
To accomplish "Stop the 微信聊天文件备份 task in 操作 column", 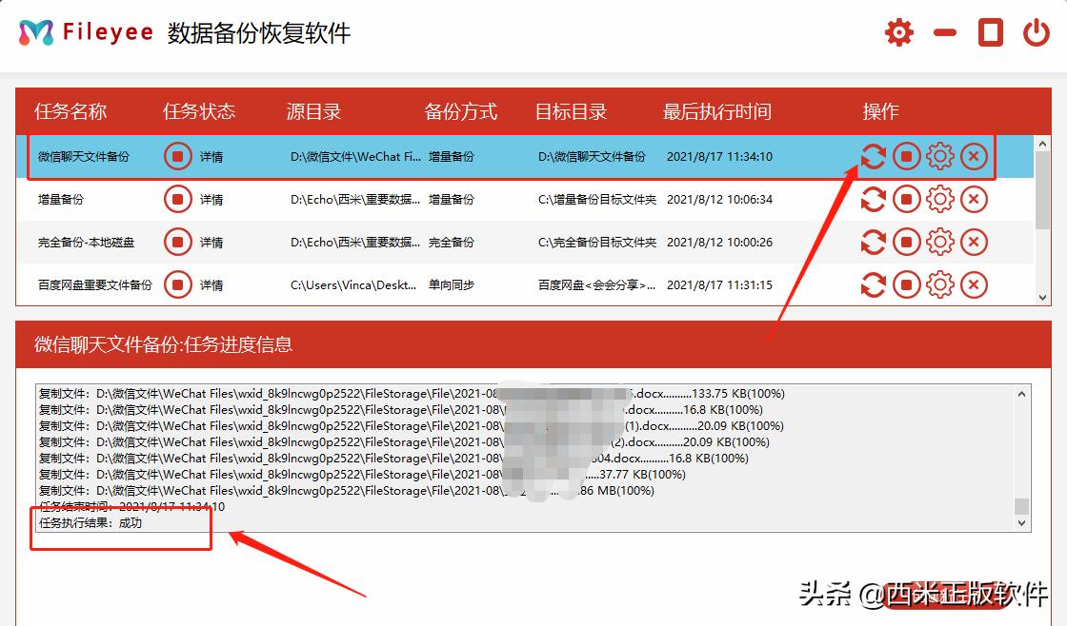I will pyautogui.click(x=906, y=156).
